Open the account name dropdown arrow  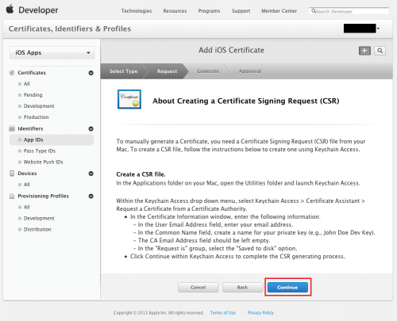378,29
